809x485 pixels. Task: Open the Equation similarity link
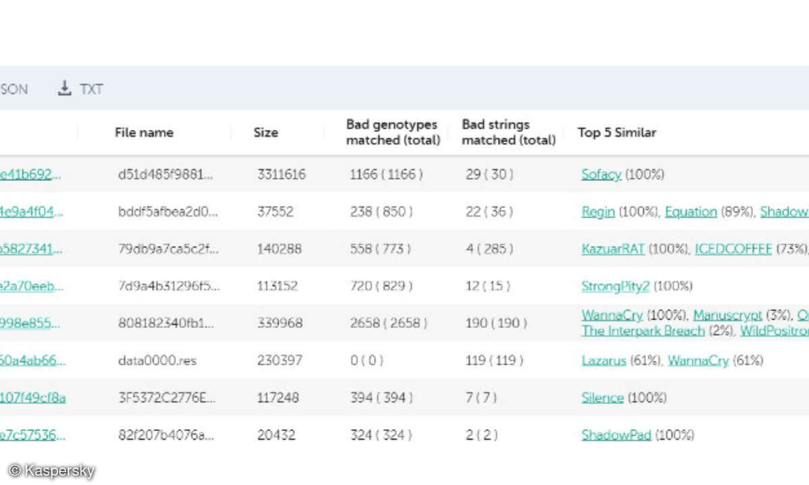pyautogui.click(x=691, y=212)
